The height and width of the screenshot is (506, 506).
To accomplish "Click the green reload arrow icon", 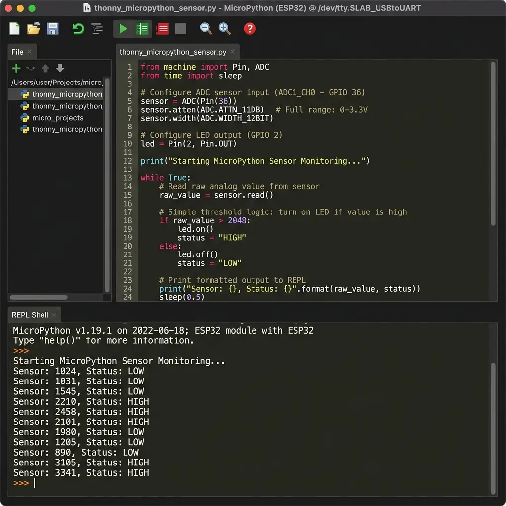I will coord(78,29).
